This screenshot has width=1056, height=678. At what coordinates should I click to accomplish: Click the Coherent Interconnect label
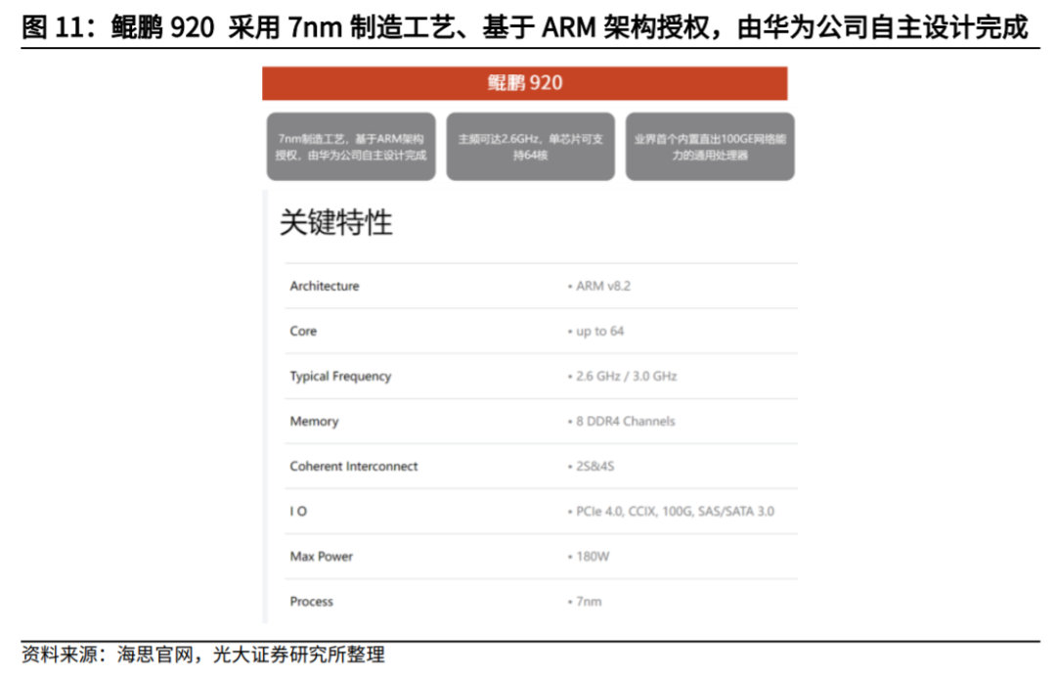(x=354, y=467)
